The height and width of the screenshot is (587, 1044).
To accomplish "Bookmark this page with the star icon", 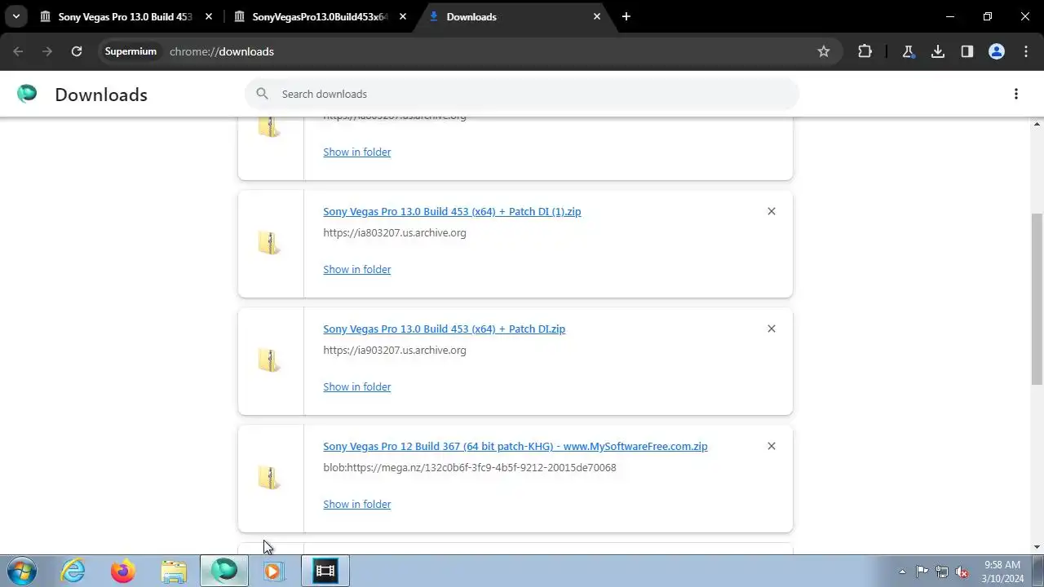I will coord(824,51).
